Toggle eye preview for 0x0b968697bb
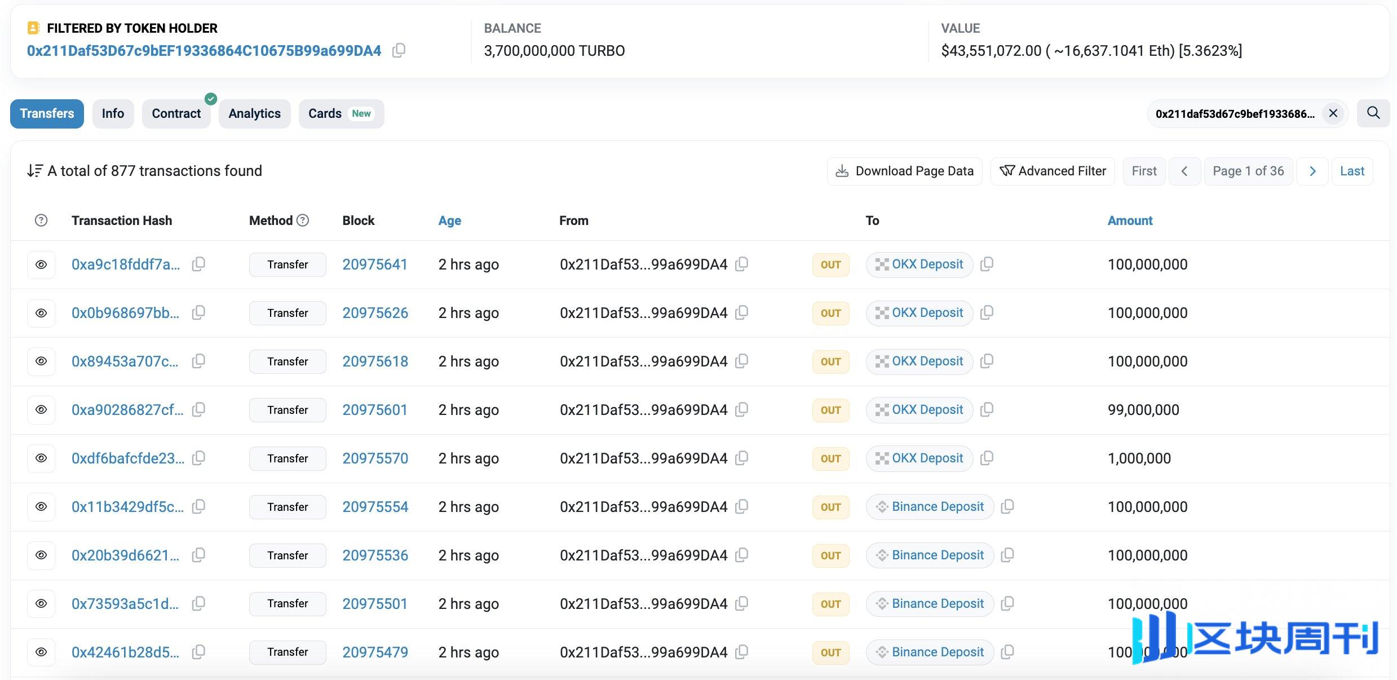Viewport: 1397px width, 680px height. [x=41, y=313]
